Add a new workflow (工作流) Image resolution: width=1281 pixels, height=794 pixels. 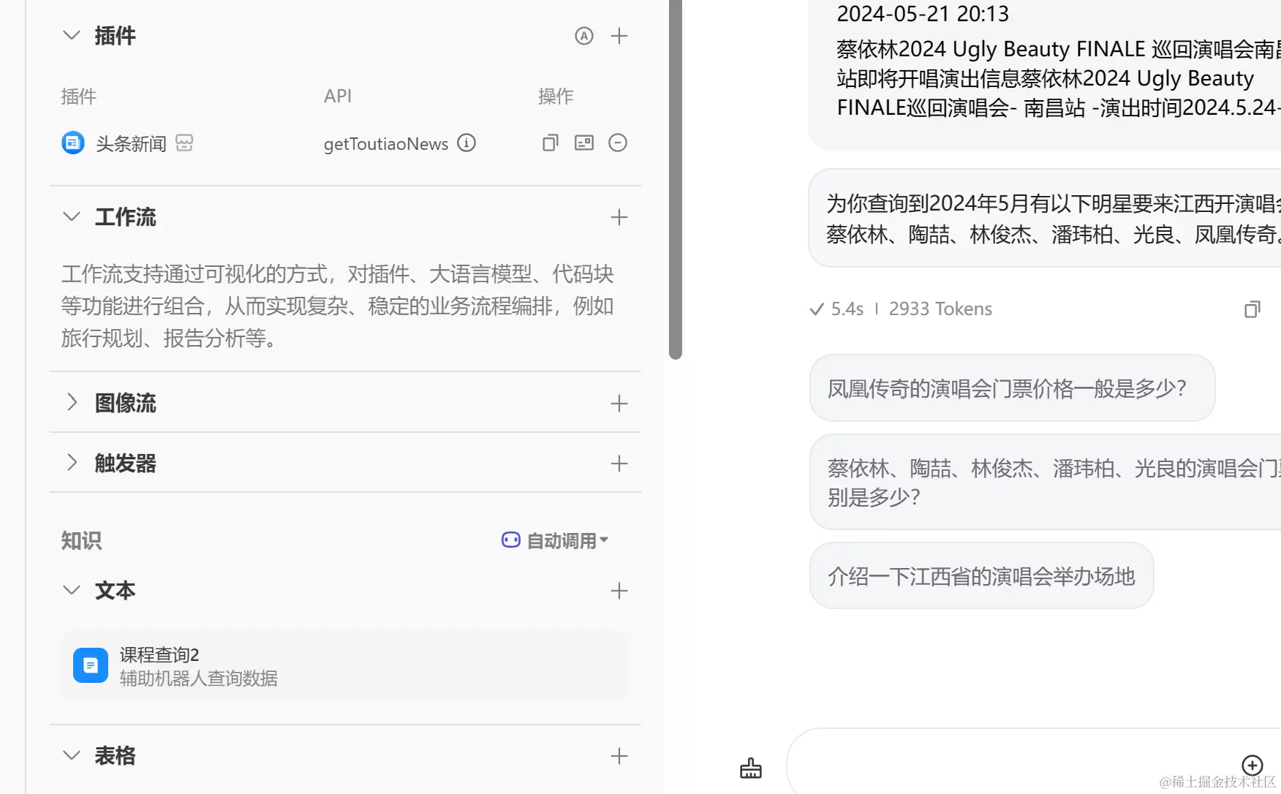619,217
